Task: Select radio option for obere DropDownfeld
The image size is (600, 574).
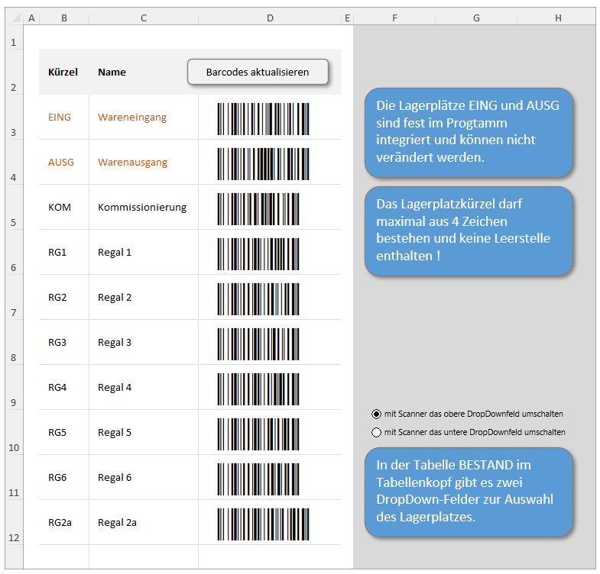Action: click(x=376, y=414)
